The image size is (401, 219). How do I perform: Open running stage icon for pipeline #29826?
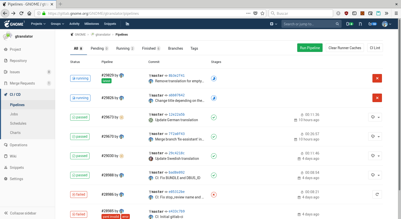[214, 98]
